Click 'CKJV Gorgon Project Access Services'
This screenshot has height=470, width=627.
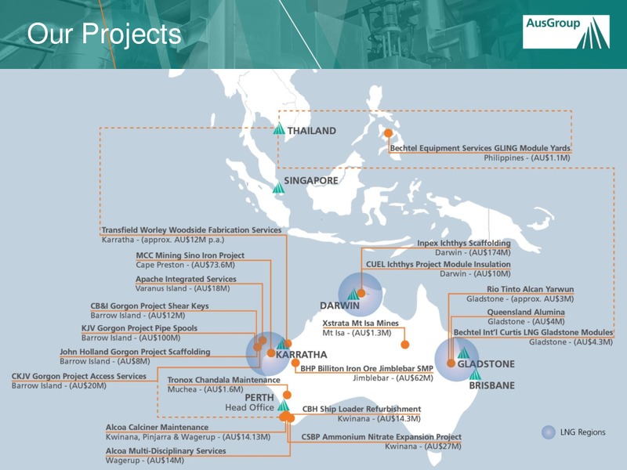pos(79,376)
